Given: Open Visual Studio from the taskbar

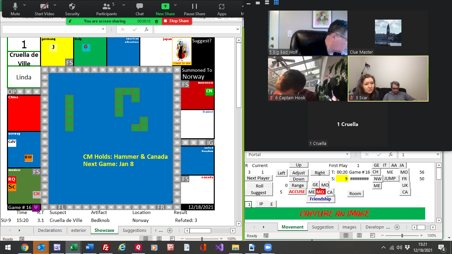Looking at the screenshot, I should coord(219,247).
